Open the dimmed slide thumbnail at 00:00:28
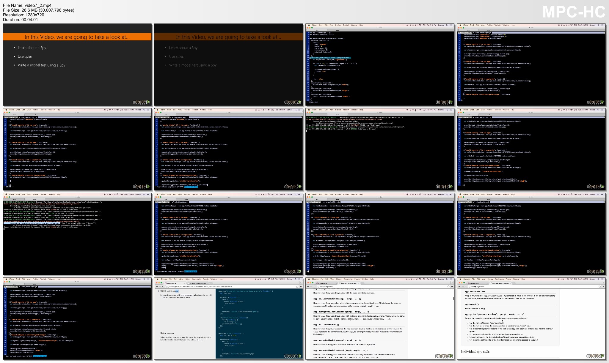Image resolution: width=609 pixels, height=363 pixels. [x=229, y=65]
